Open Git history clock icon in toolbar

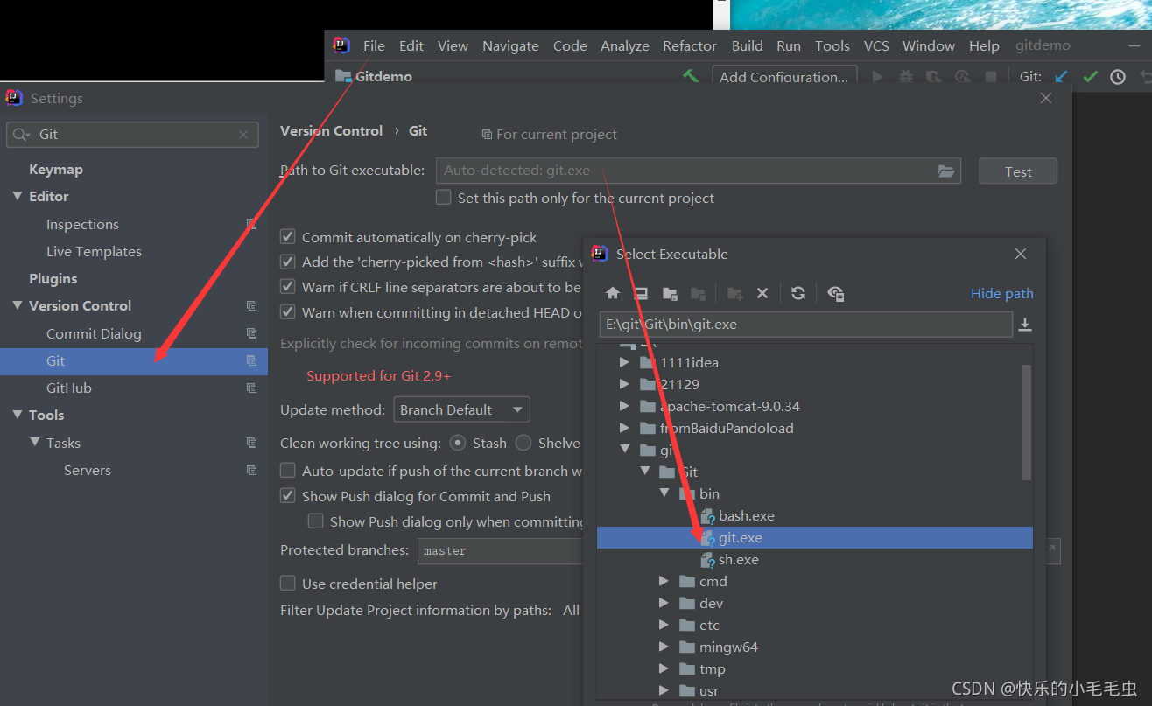1118,77
